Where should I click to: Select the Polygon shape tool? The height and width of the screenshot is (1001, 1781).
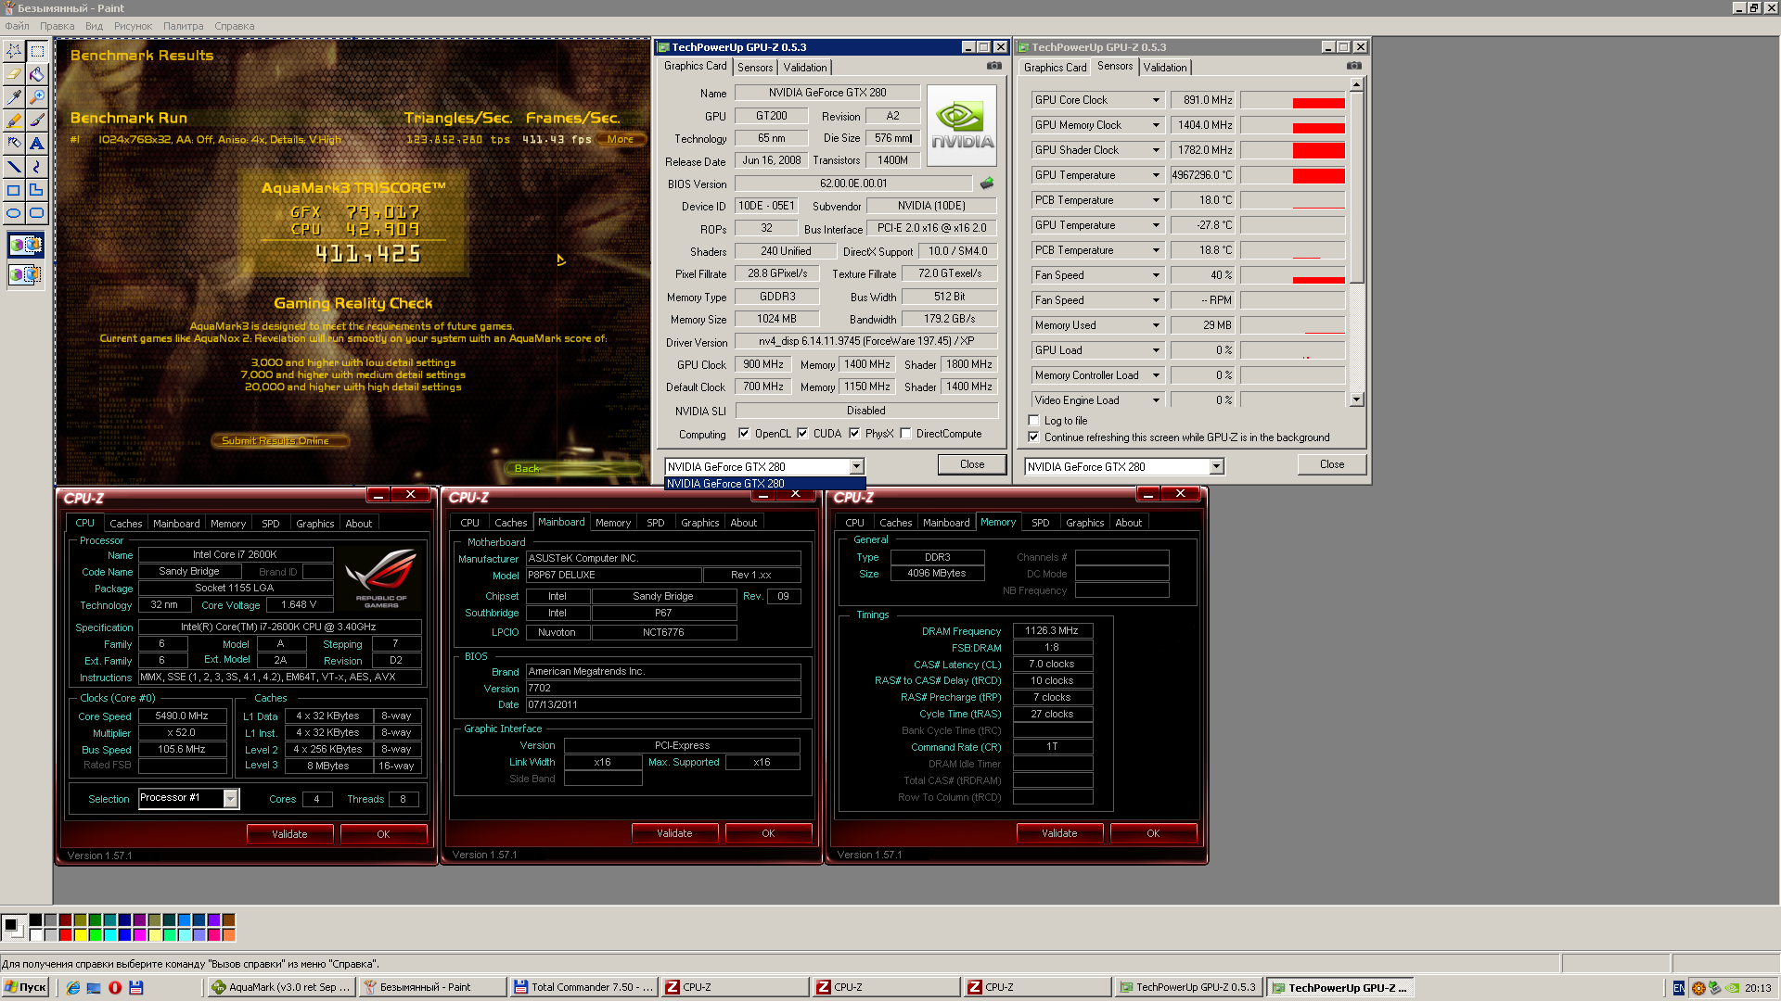[x=37, y=189]
